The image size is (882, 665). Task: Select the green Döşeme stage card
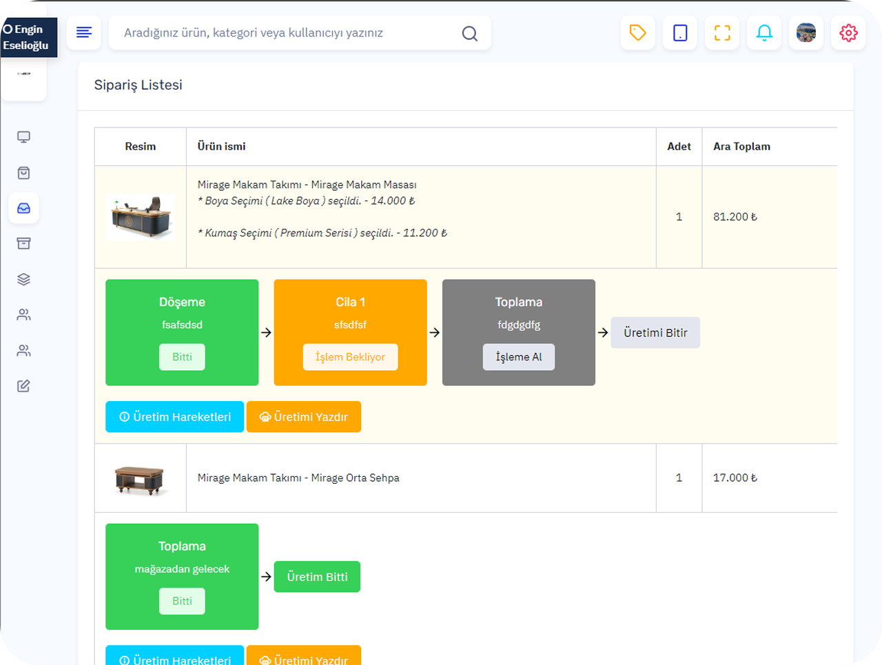(x=182, y=332)
